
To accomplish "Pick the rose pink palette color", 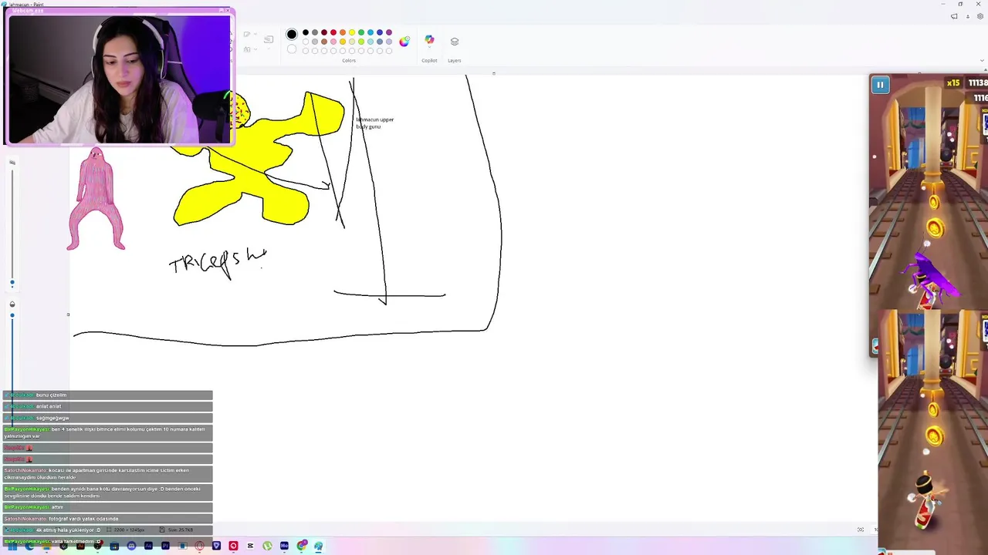I will (x=333, y=42).
